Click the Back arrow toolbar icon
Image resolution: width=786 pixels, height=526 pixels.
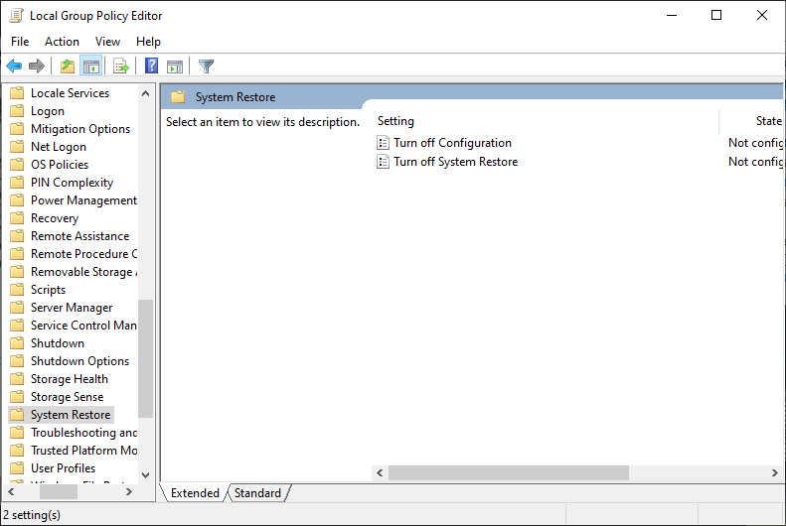(x=14, y=66)
